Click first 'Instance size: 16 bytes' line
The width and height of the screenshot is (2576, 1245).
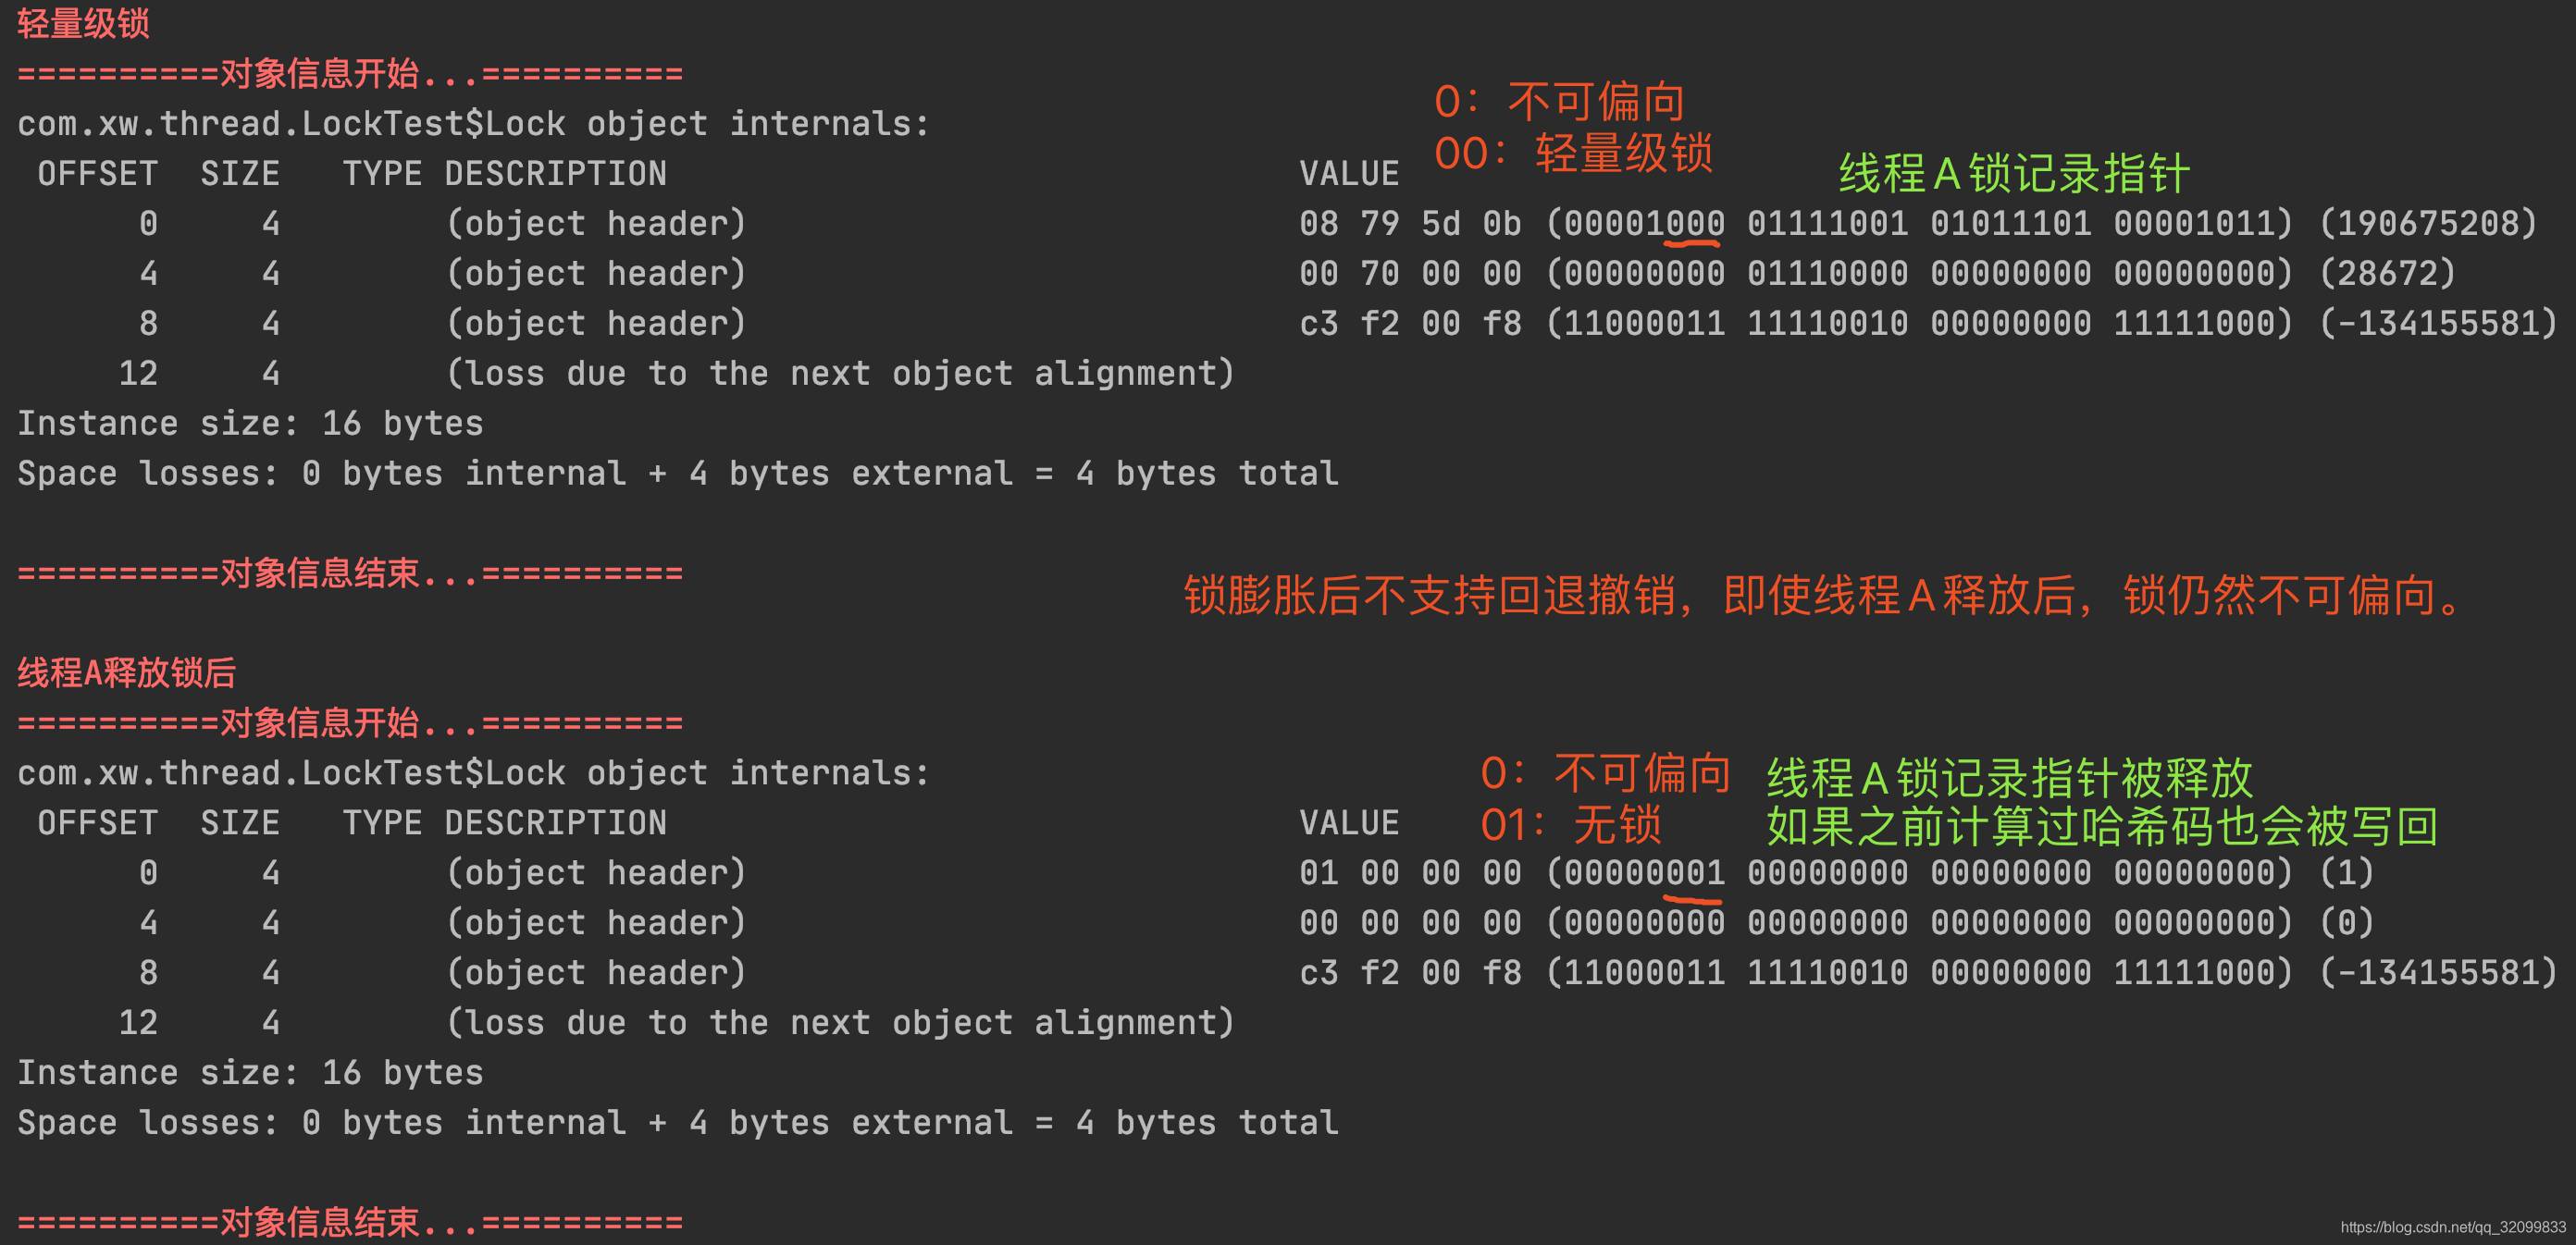pos(250,424)
